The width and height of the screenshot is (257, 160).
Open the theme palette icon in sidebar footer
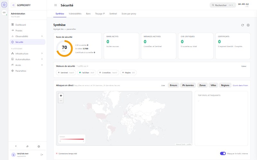point(27,147)
